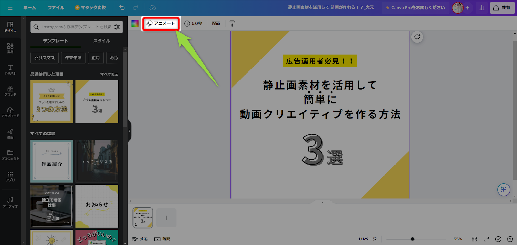Click the zoom slider handle

412,239
